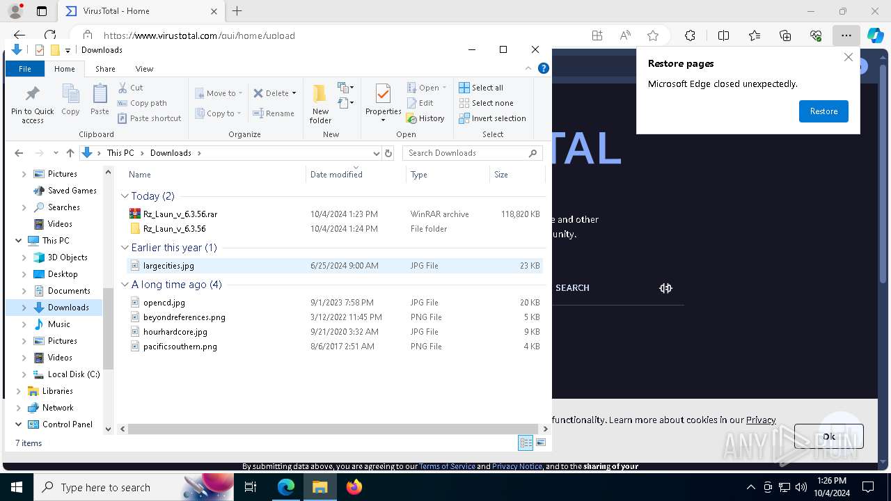
Task: Sort by the Name column header
Action: point(215,175)
